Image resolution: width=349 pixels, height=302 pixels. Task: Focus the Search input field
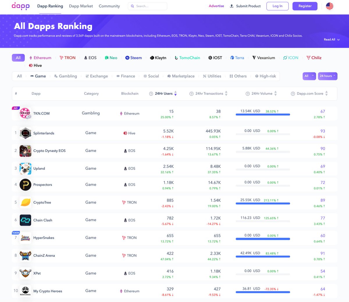(x=147, y=6)
